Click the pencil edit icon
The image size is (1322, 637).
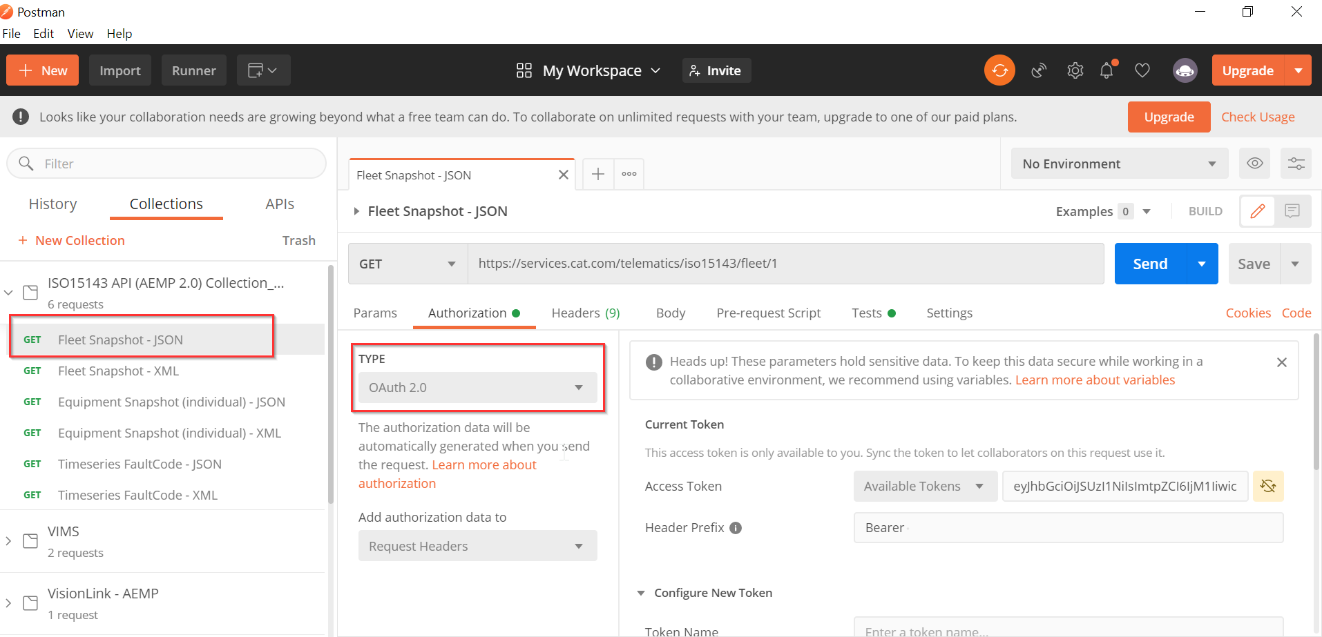click(1258, 211)
